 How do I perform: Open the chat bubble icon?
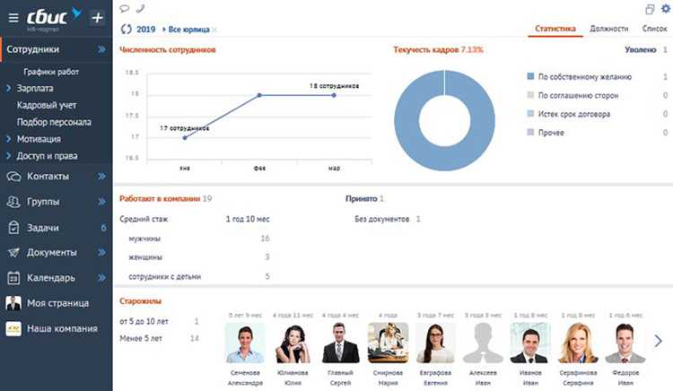[x=125, y=8]
